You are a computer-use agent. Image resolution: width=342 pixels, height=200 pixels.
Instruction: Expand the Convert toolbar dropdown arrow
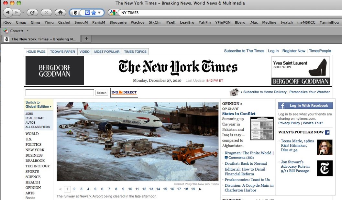pos(28,31)
